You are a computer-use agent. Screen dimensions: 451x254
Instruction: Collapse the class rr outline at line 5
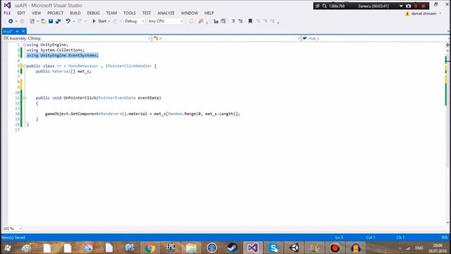(25, 66)
